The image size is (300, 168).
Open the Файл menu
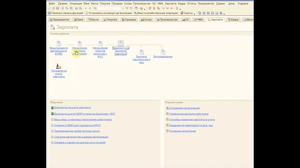coord(52,3)
